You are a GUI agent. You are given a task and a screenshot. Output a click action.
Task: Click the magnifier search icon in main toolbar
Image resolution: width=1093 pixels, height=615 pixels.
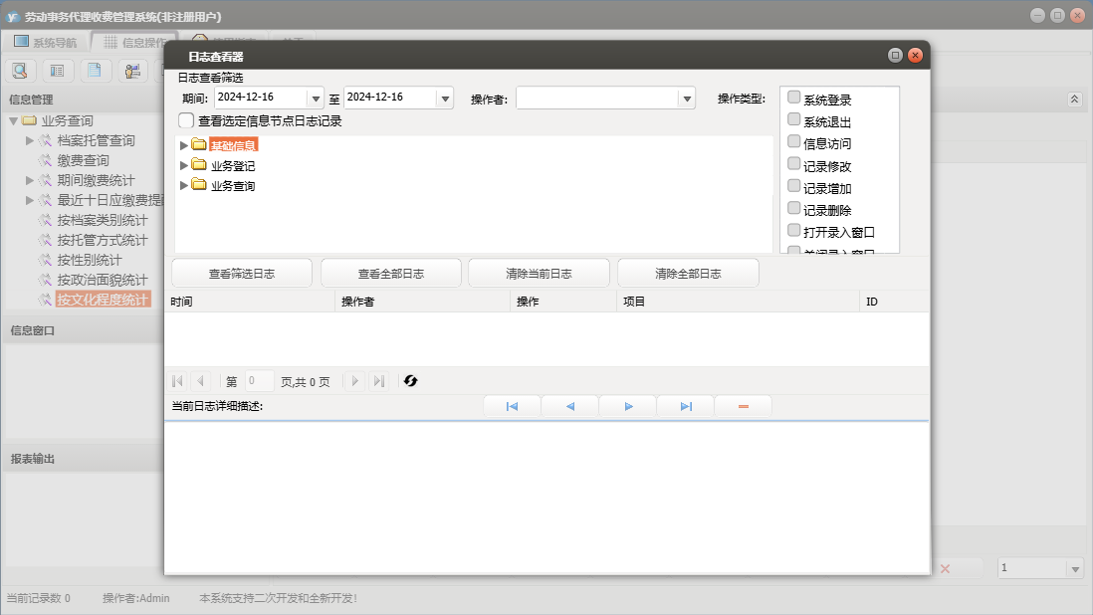pos(20,71)
